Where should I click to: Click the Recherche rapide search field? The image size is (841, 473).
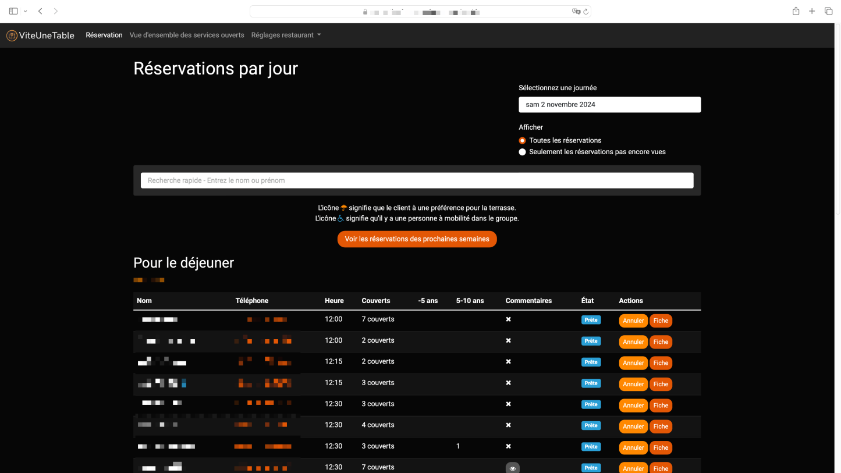(417, 180)
